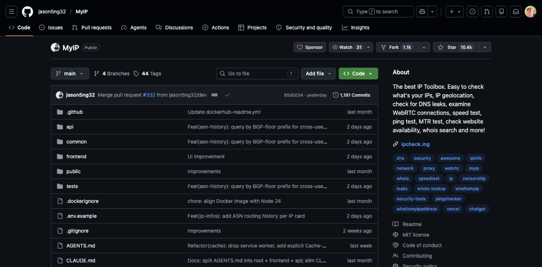542x267 pixels.
Task: Click the MyIP repository owner avatar
Action: [55, 47]
